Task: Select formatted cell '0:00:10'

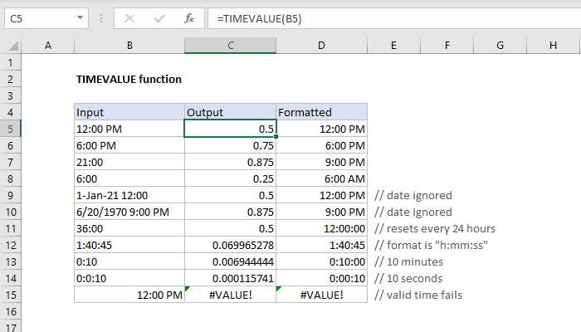Action: pyautogui.click(x=322, y=278)
